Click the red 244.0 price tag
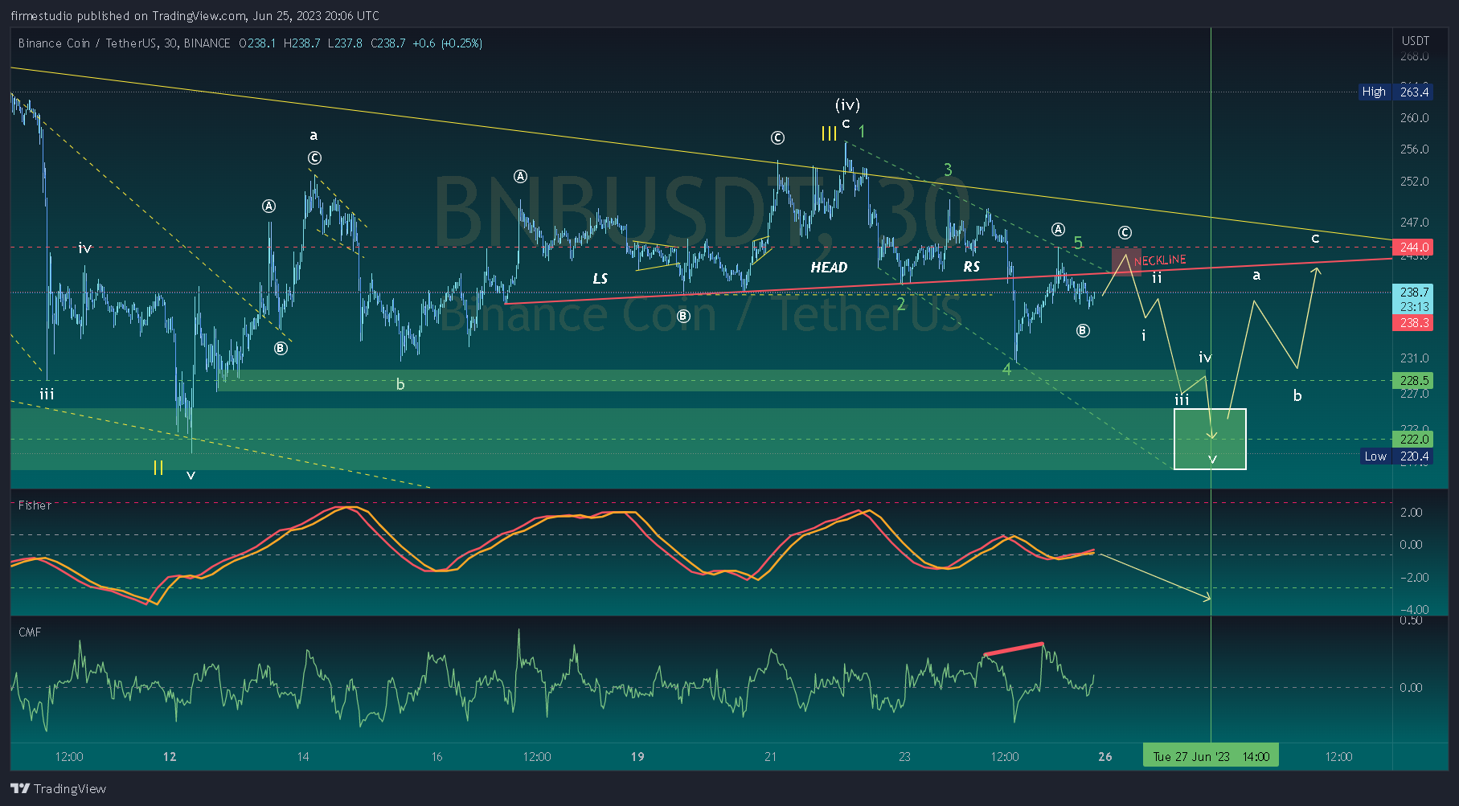 pyautogui.click(x=1412, y=248)
